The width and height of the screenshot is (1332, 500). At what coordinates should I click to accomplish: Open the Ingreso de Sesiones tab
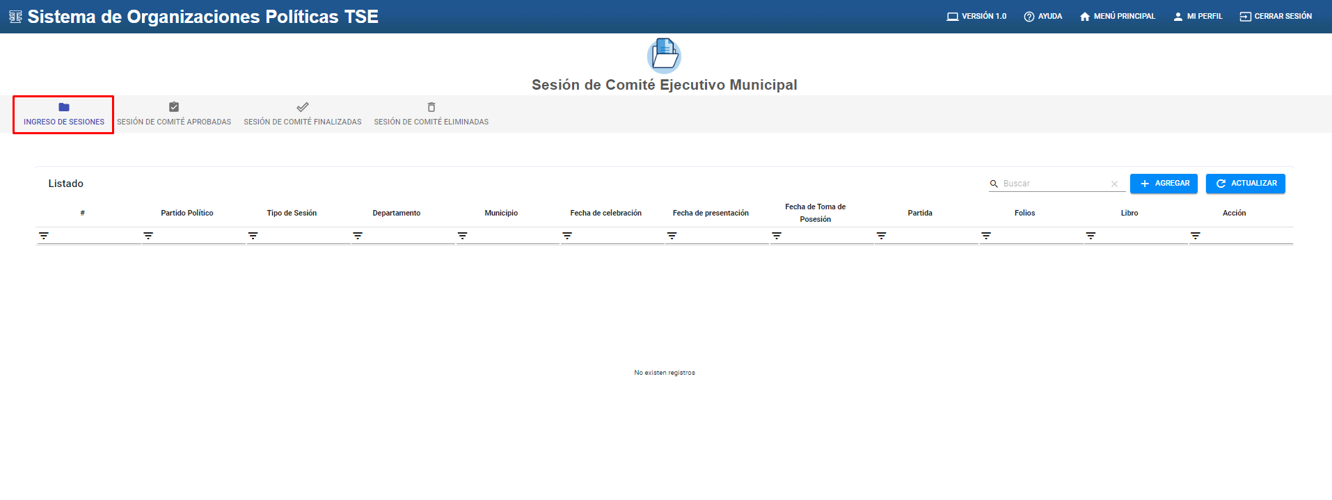63,115
